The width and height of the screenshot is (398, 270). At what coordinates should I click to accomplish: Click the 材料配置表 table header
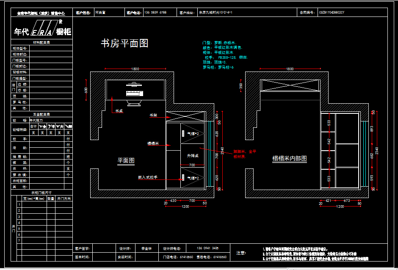(41, 42)
